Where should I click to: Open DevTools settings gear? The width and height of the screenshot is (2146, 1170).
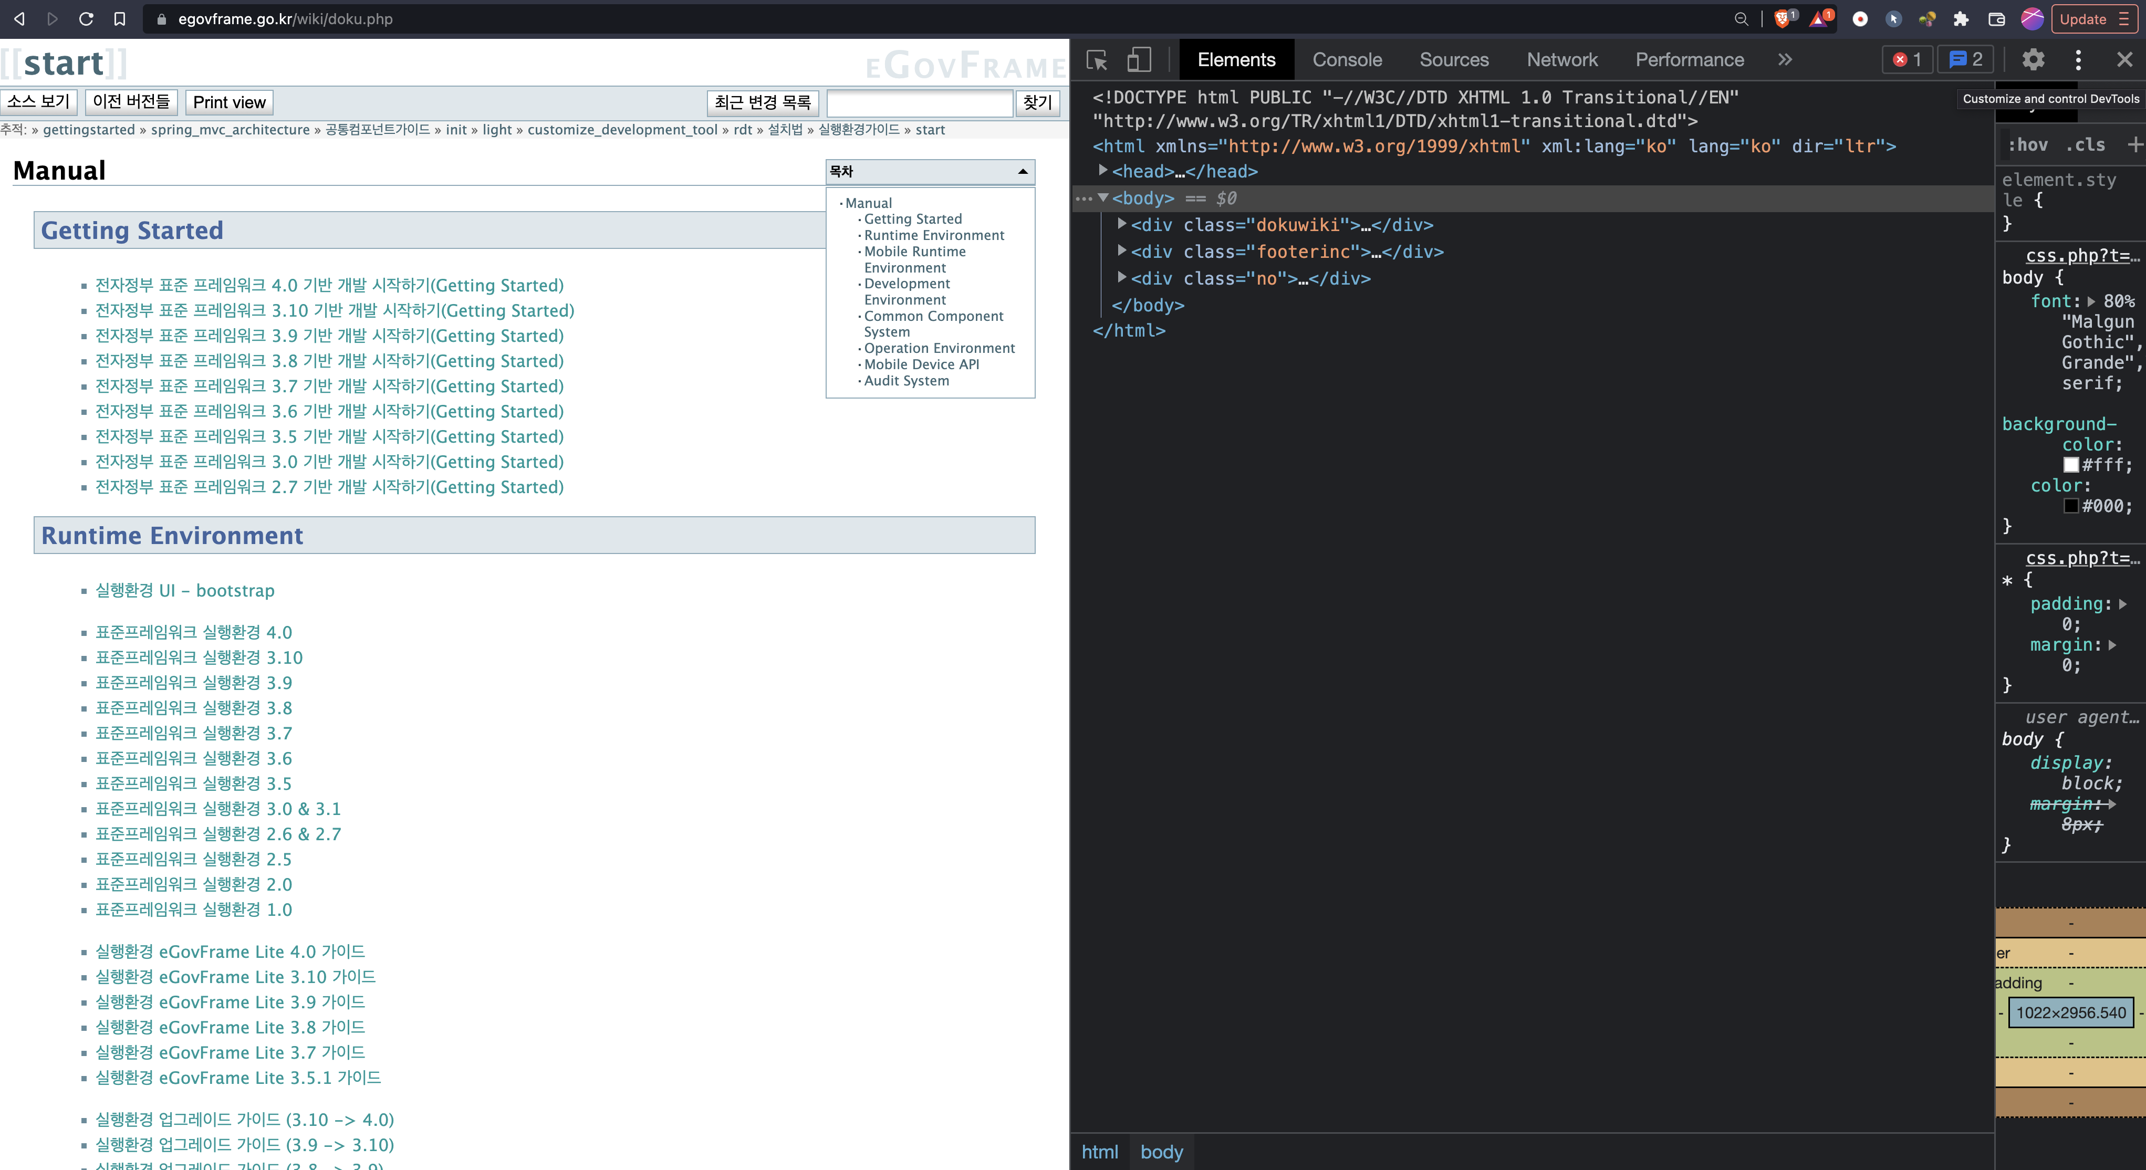pyautogui.click(x=2033, y=60)
